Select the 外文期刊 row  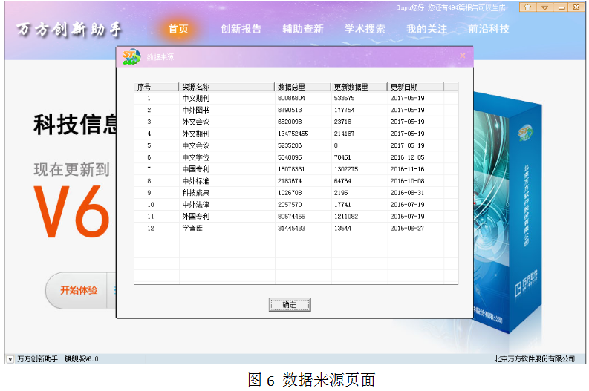[296, 134]
